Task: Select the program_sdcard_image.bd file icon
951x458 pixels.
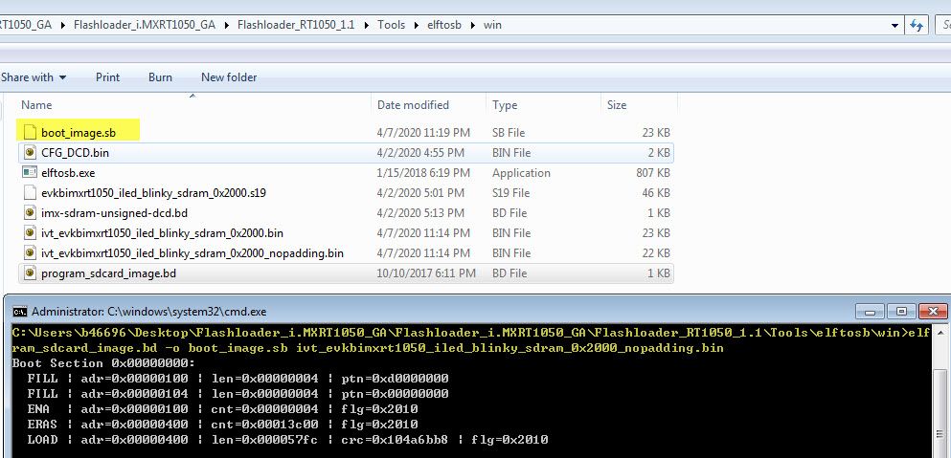Action: coord(30,273)
